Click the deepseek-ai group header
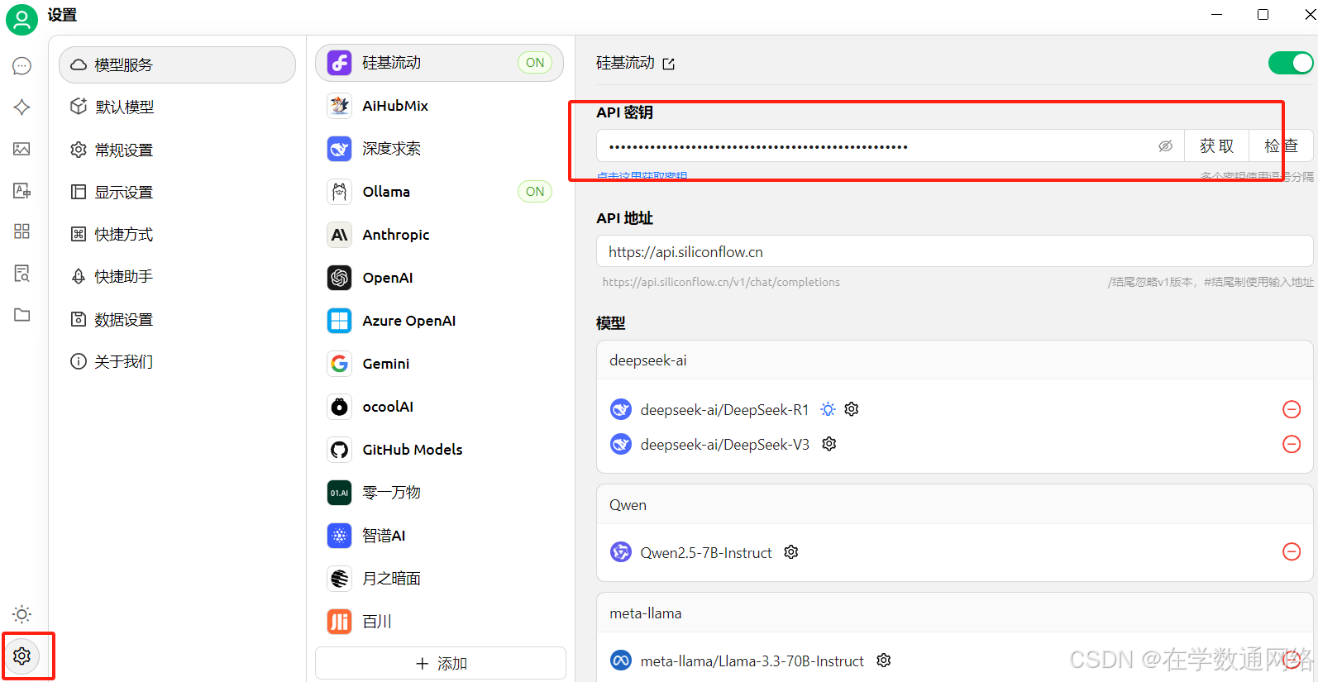Viewport: 1318px width, 682px height. tap(955, 360)
